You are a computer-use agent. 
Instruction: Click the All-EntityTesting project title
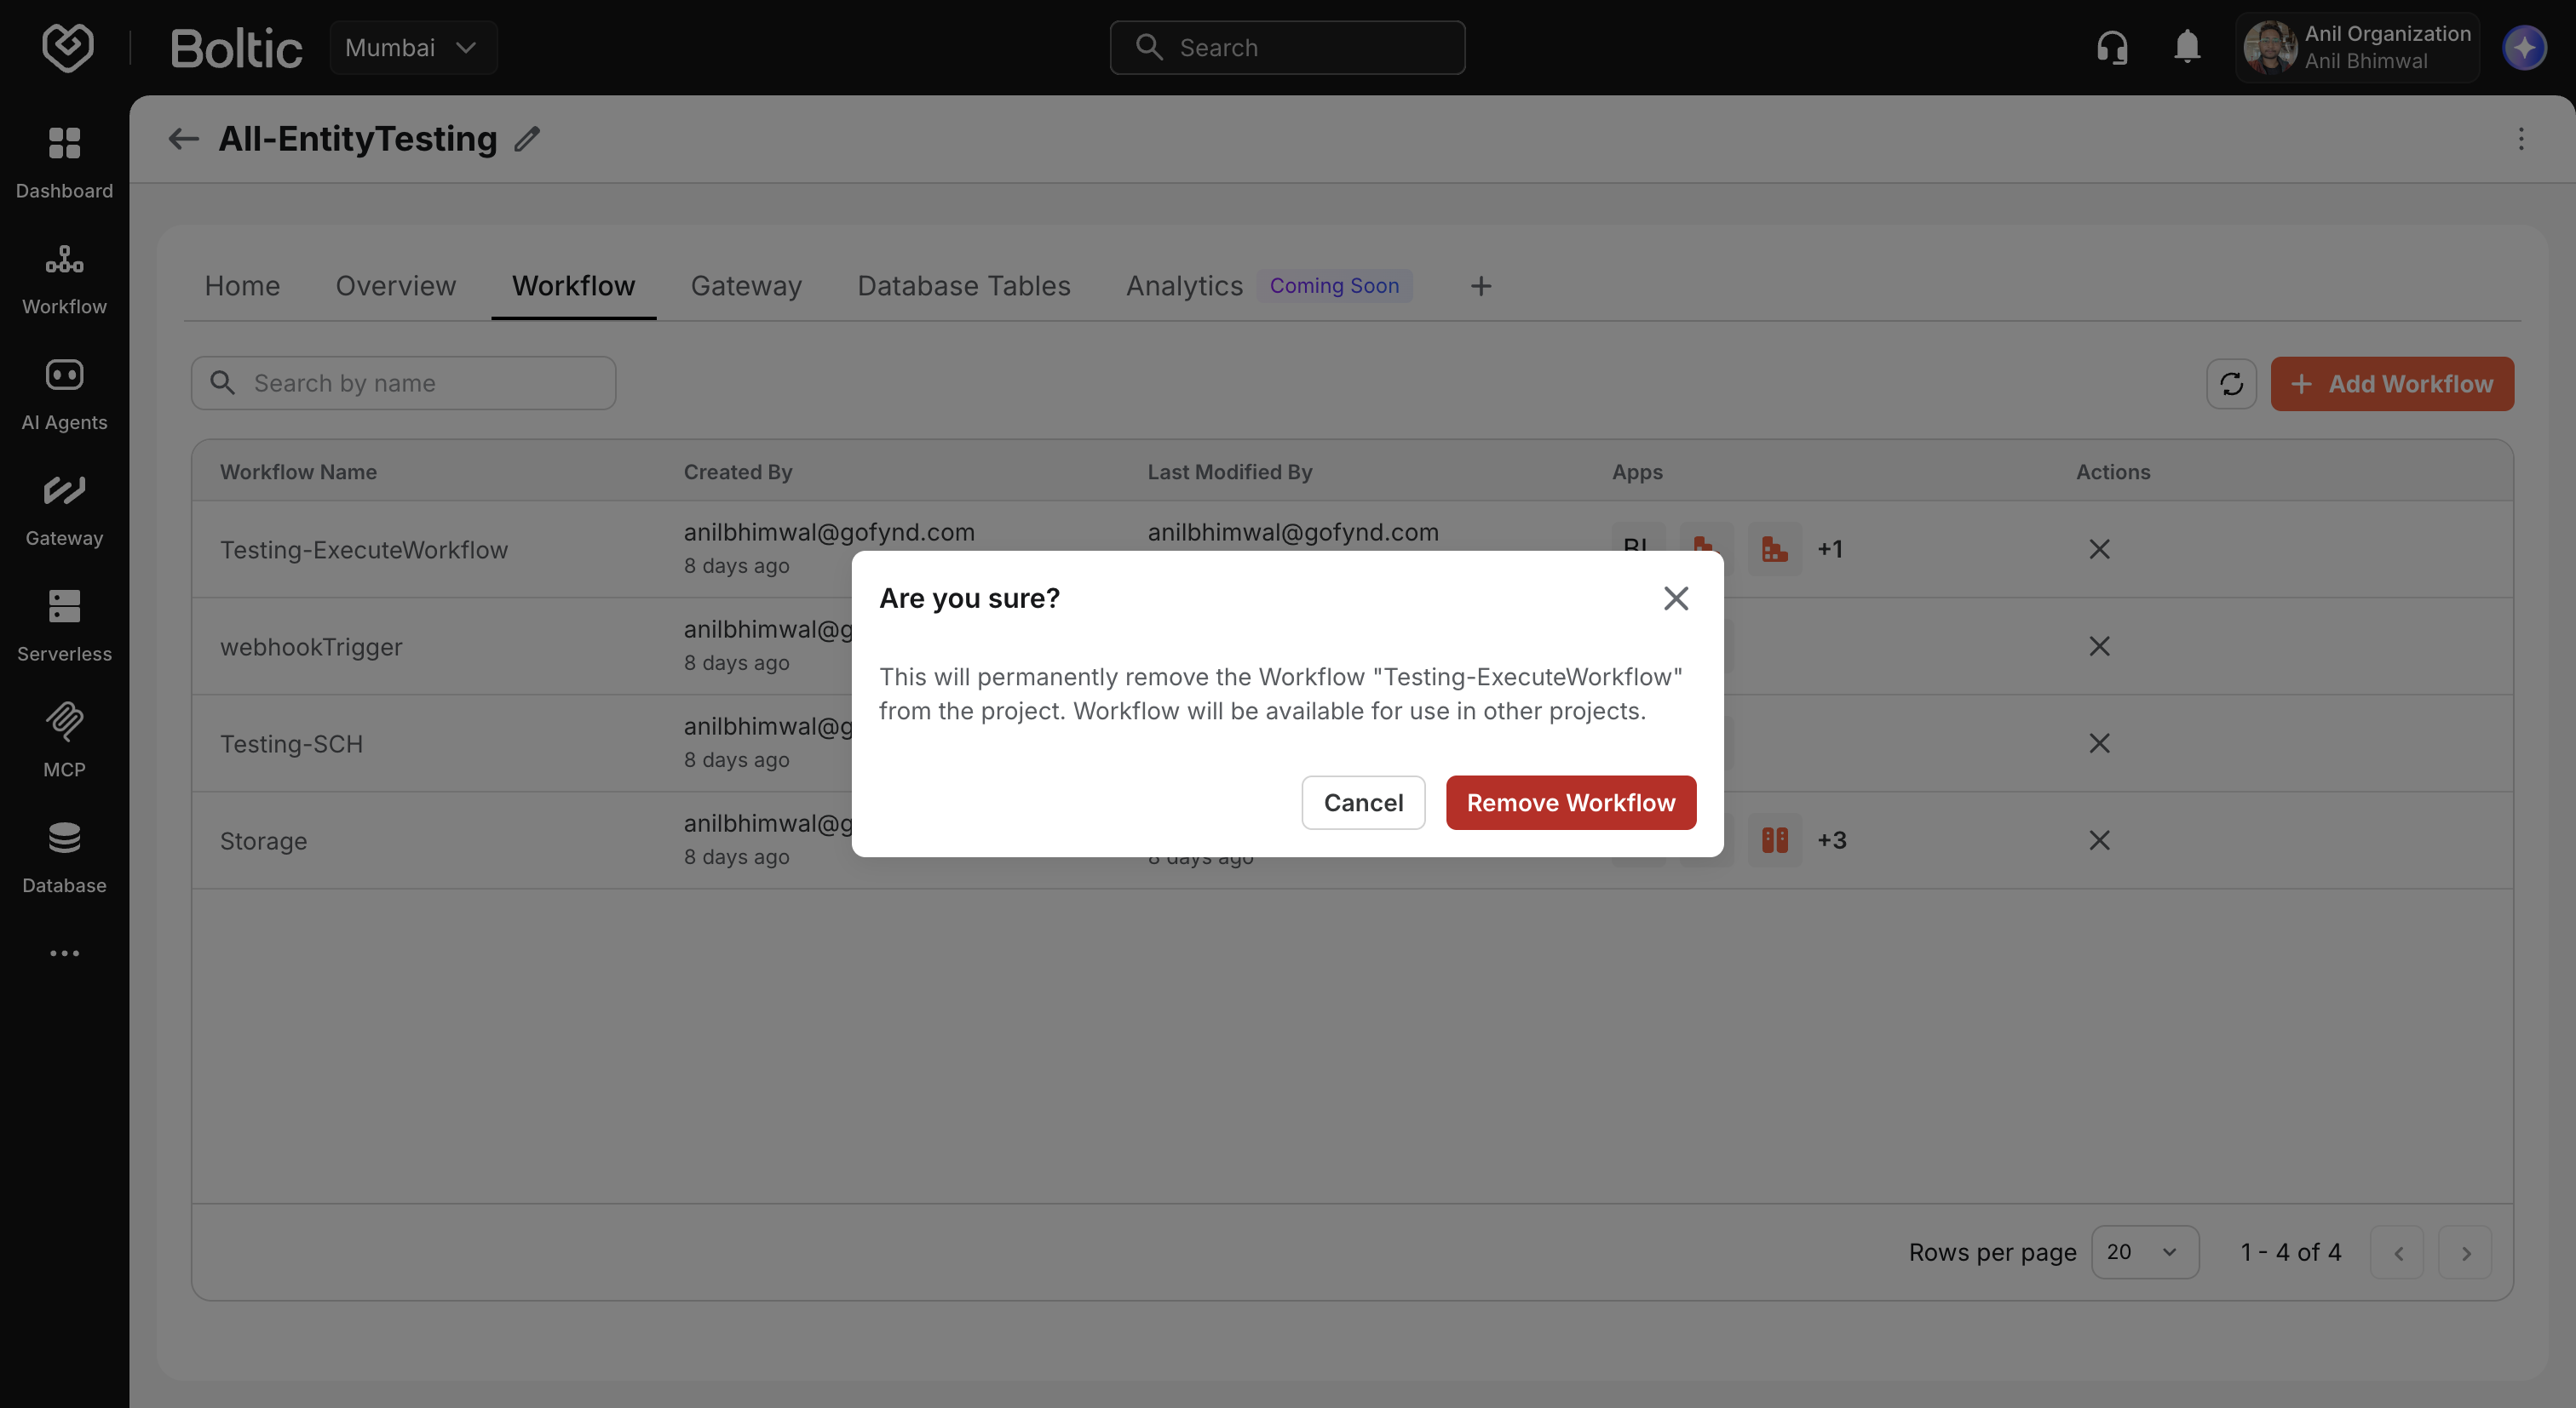pyautogui.click(x=358, y=139)
